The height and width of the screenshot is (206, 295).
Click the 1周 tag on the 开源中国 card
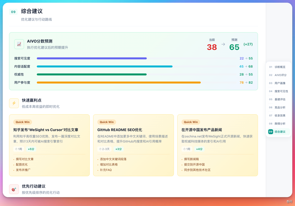click(187, 149)
